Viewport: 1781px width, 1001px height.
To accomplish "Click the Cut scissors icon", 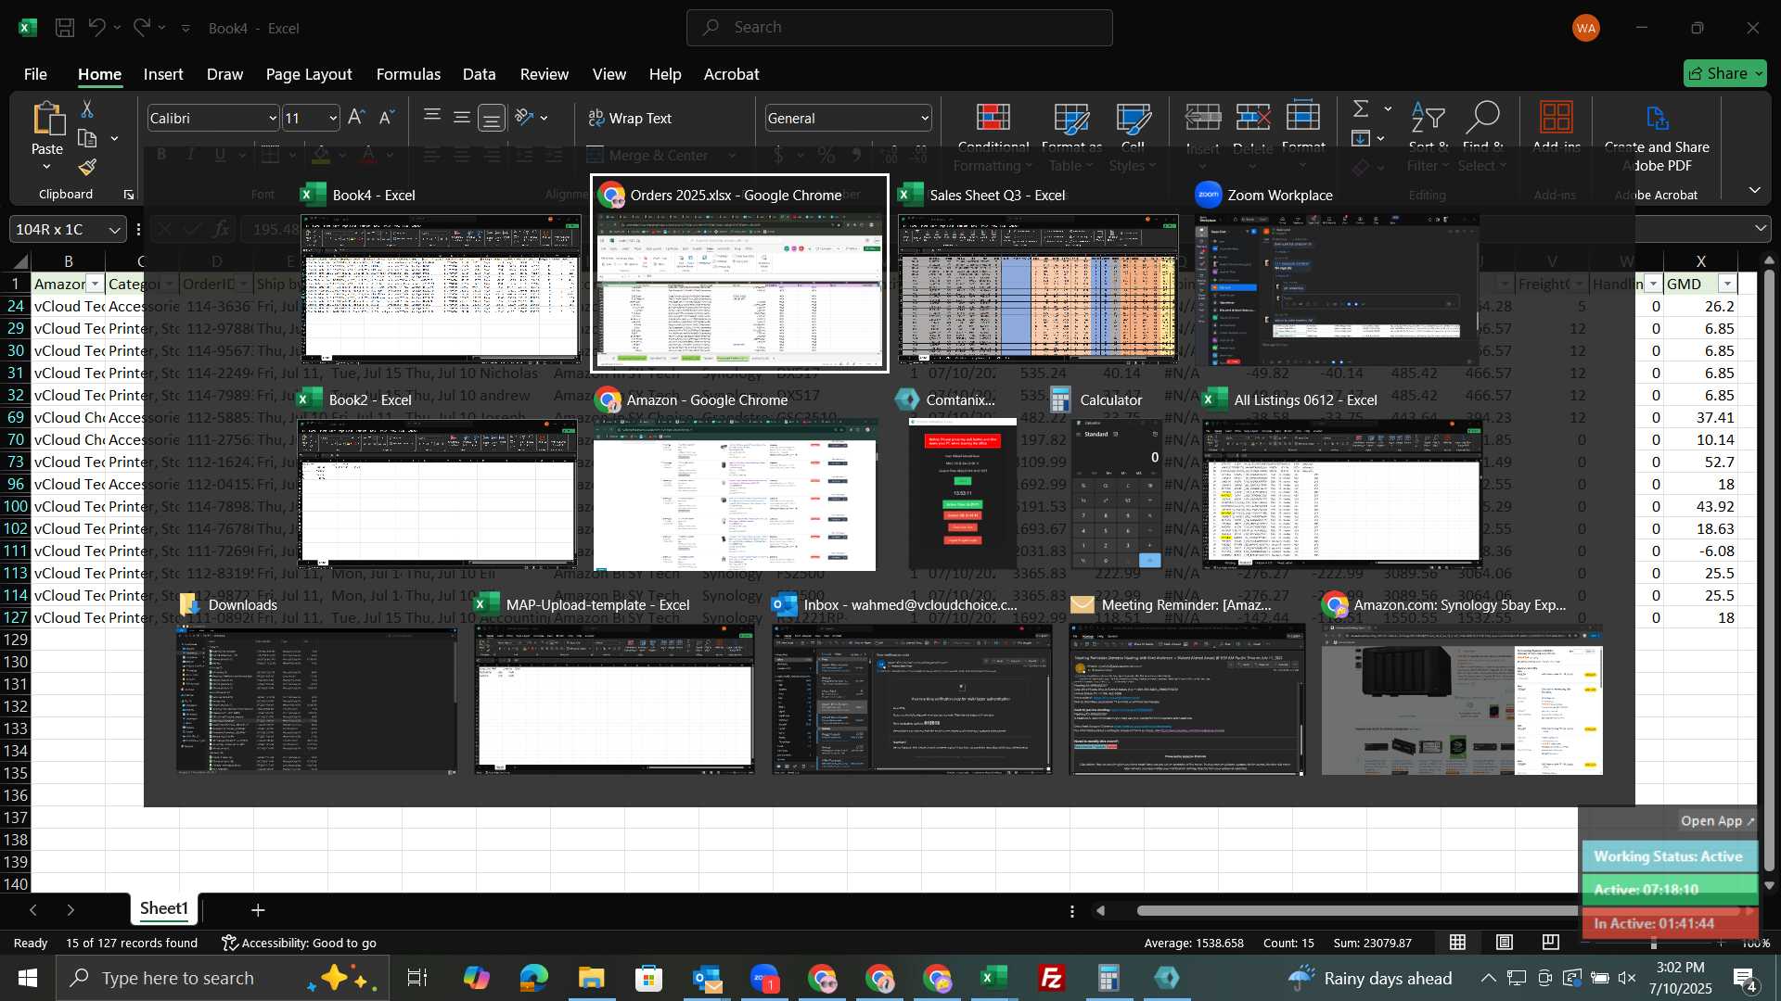I will coord(87,109).
